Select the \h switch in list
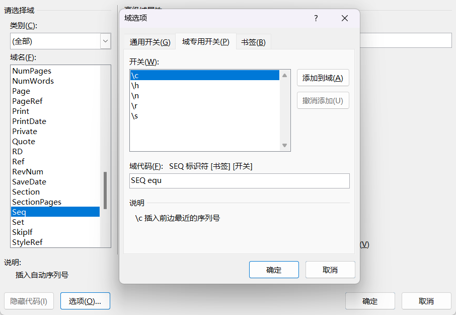Viewport: 456px width, 315px height. (135, 86)
